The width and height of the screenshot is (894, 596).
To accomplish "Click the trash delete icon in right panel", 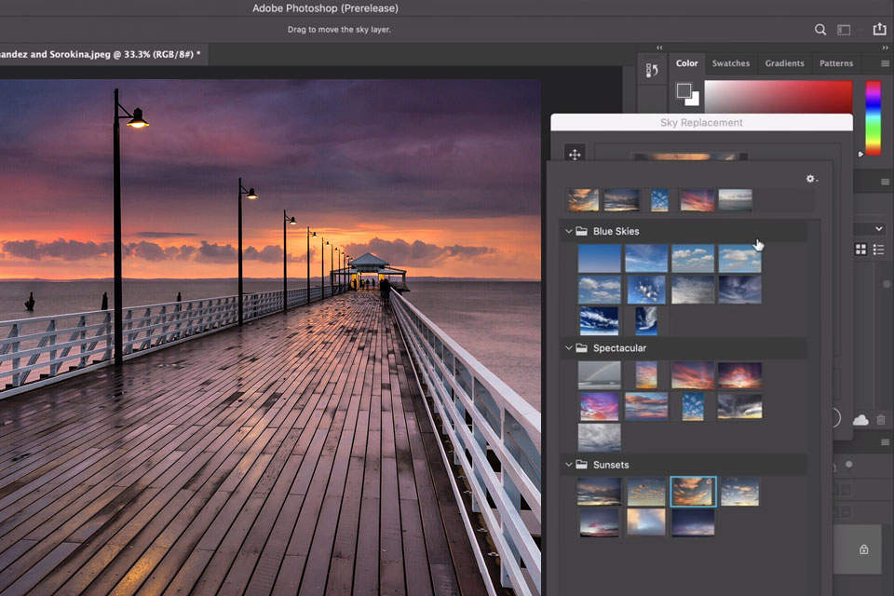I will [881, 420].
